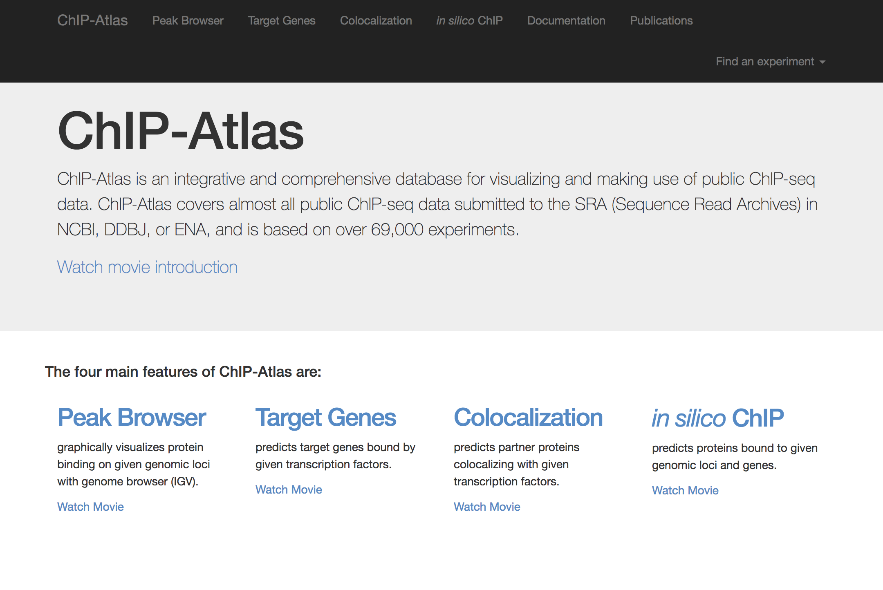Click the ChIP-Atlas brand in navbar
This screenshot has width=883, height=590.
click(92, 20)
